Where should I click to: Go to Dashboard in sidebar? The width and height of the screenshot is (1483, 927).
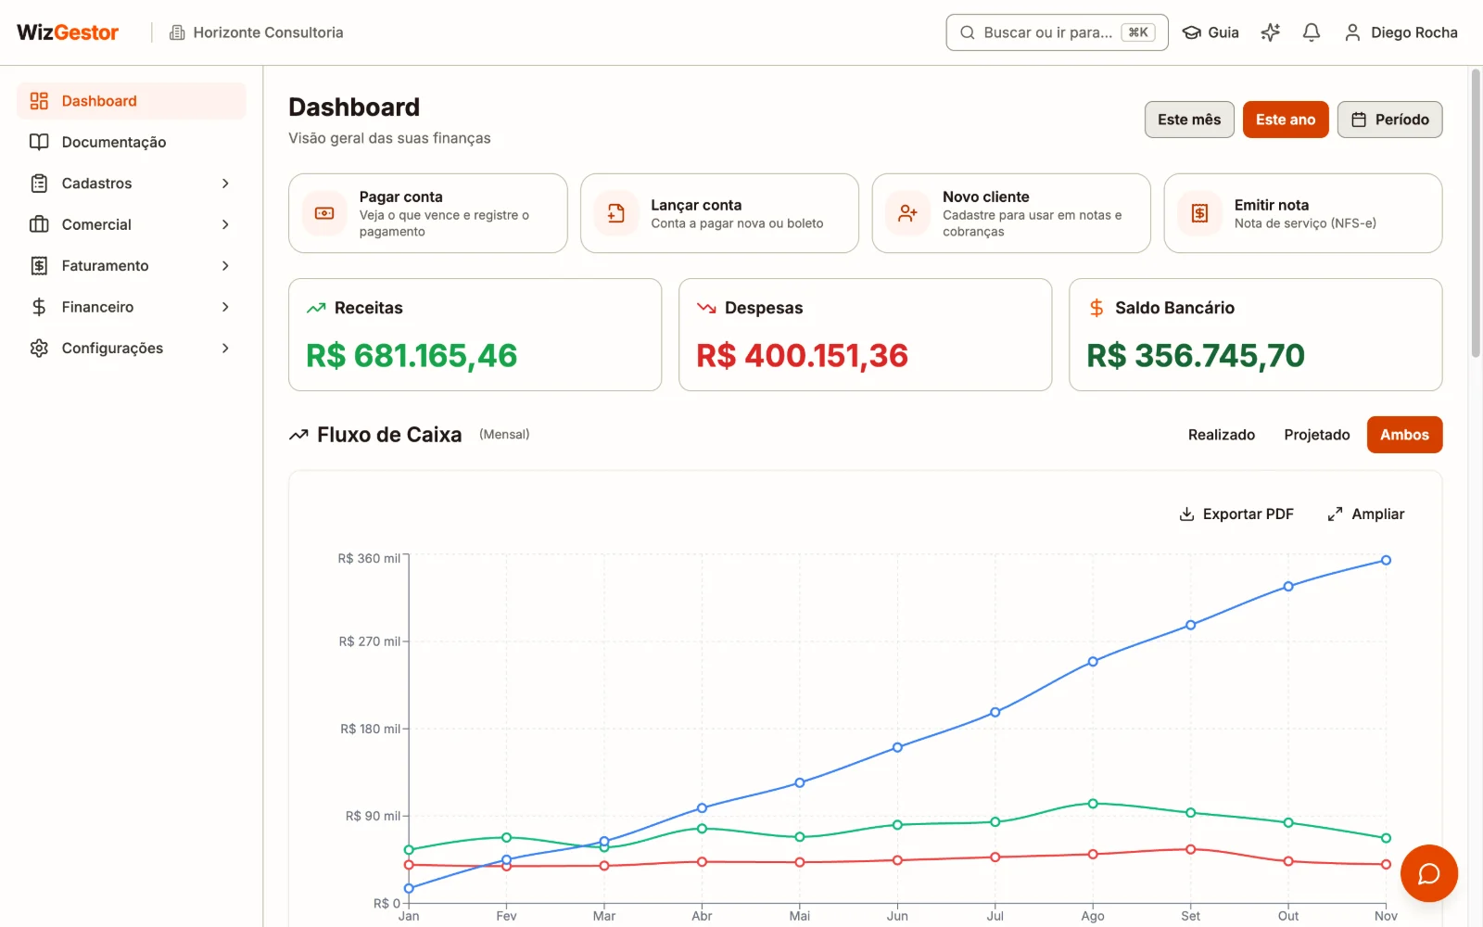coord(132,101)
